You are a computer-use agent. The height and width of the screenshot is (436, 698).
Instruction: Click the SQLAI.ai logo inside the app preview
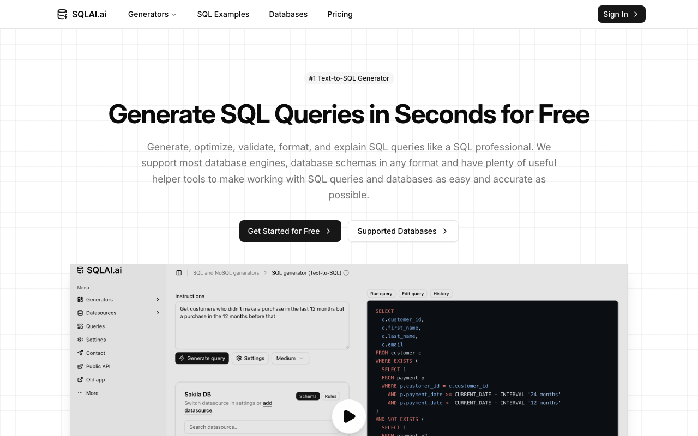[99, 270]
